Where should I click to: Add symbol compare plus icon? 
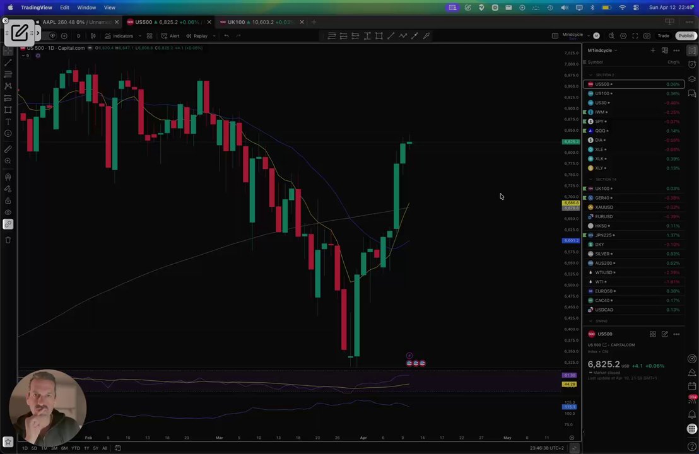(64, 36)
